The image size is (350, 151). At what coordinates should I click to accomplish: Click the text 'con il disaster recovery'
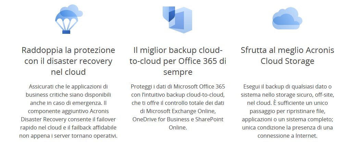[68, 61]
